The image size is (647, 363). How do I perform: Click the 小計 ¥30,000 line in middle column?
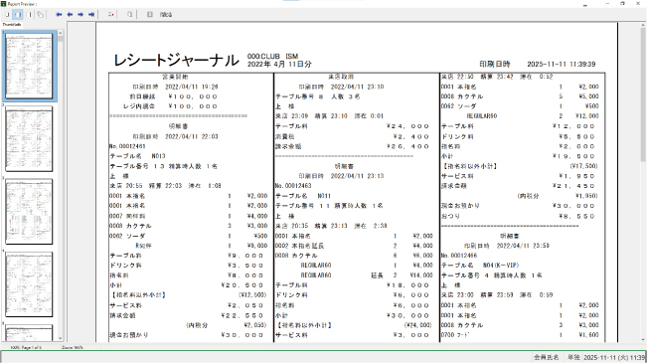click(x=353, y=315)
